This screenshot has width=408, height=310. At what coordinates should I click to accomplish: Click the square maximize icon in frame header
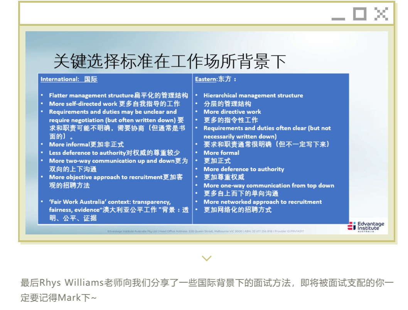pos(359,14)
